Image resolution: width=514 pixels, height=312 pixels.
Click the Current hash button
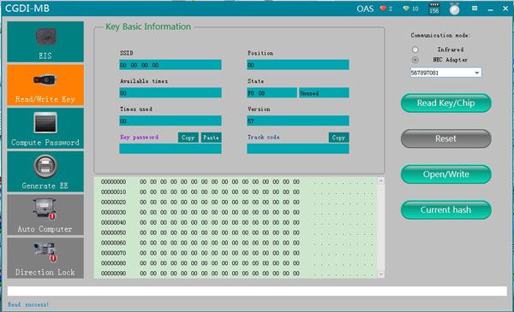click(445, 210)
